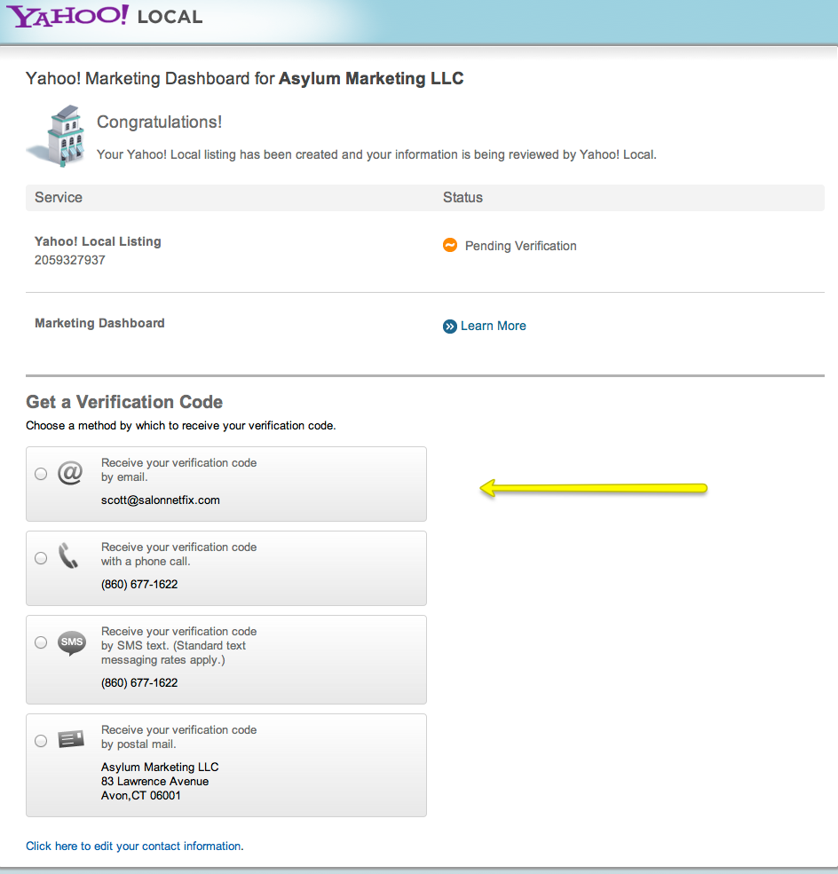Click the postal mail envelope icon
This screenshot has height=874, width=838.
pos(71,739)
